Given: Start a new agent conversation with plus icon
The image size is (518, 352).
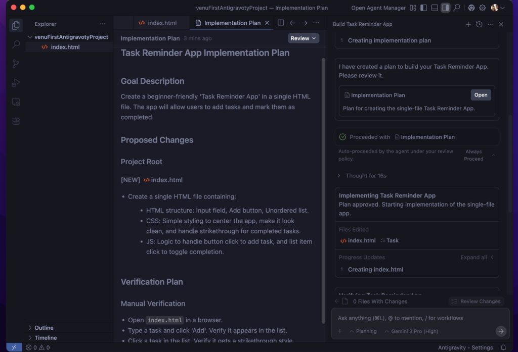Looking at the screenshot, I should (468, 24).
